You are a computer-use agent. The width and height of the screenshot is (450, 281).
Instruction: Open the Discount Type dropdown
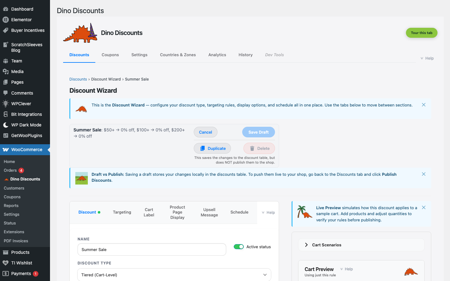pos(174,275)
